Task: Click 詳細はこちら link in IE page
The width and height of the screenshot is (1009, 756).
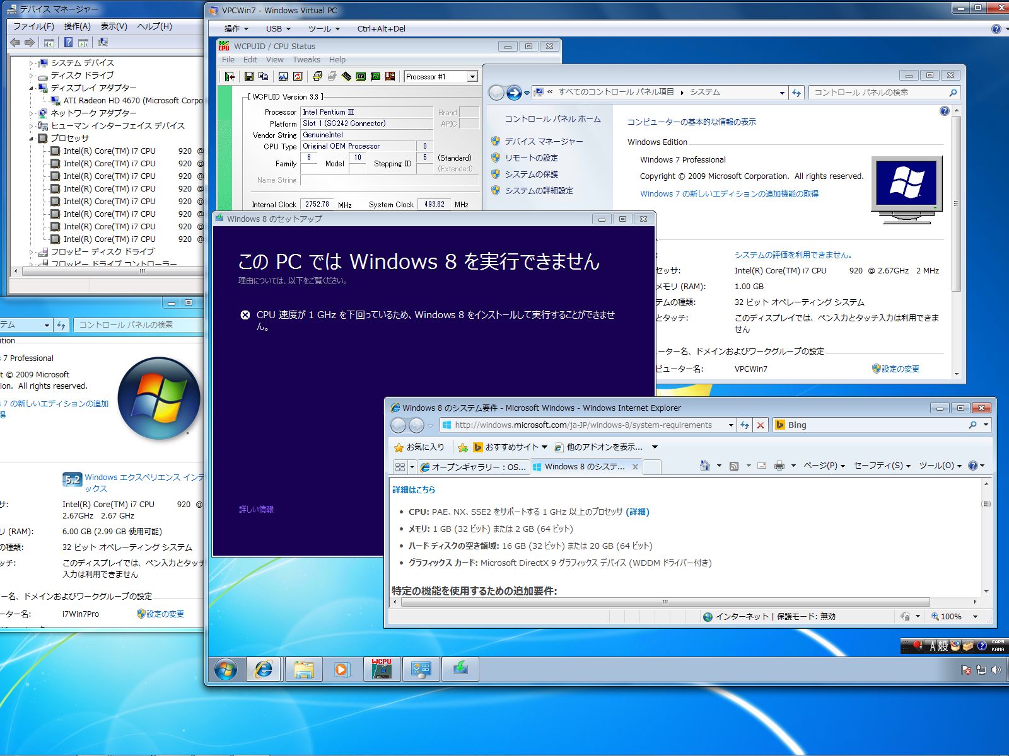Action: (x=414, y=490)
